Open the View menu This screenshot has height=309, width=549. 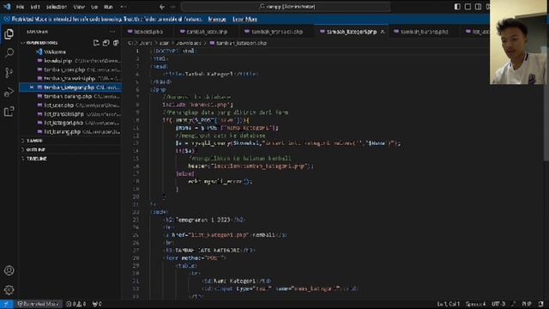coord(79,7)
